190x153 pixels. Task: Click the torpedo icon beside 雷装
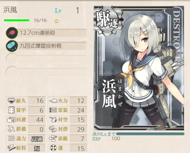53,110
